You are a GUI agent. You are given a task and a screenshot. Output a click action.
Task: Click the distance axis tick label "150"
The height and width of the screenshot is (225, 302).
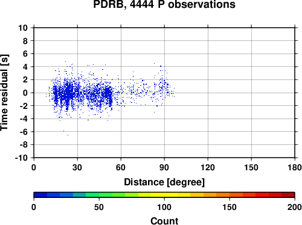pos(251,167)
